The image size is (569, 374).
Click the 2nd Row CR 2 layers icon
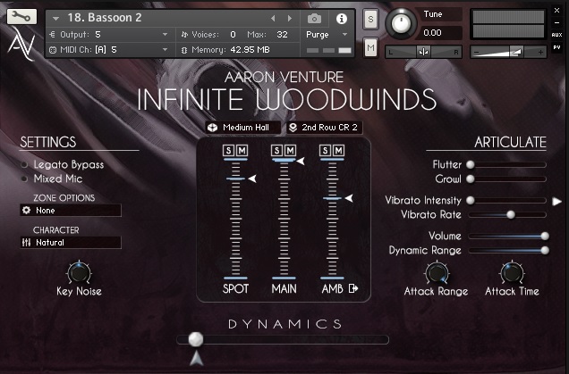click(x=293, y=128)
